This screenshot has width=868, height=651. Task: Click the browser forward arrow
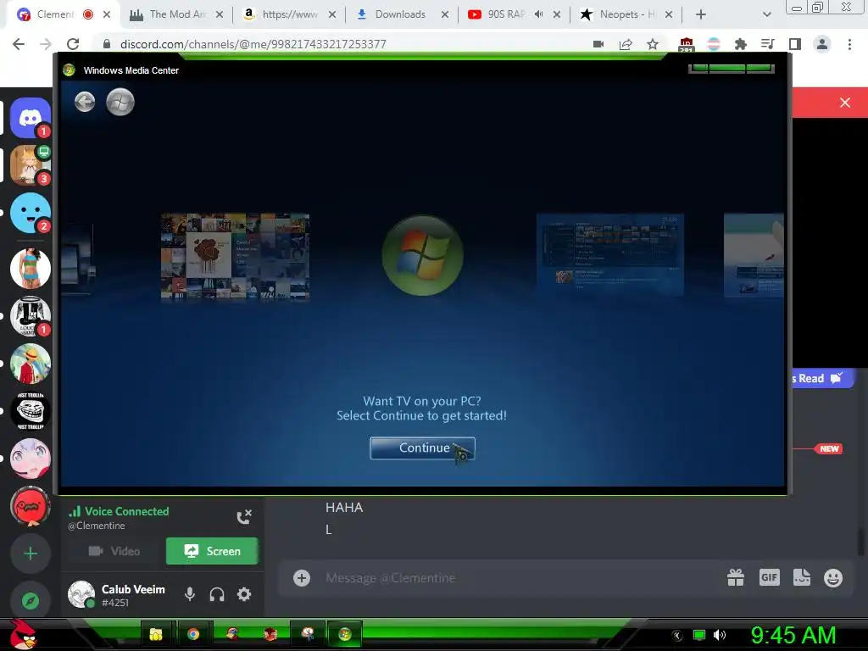tap(46, 44)
